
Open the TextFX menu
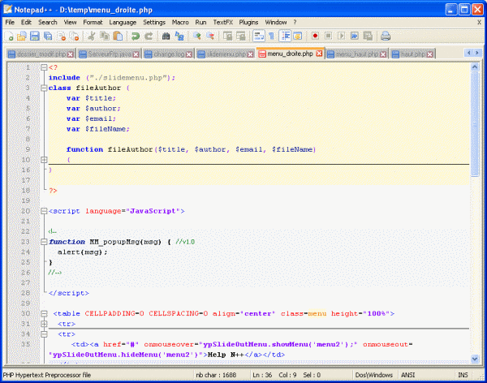coord(223,23)
